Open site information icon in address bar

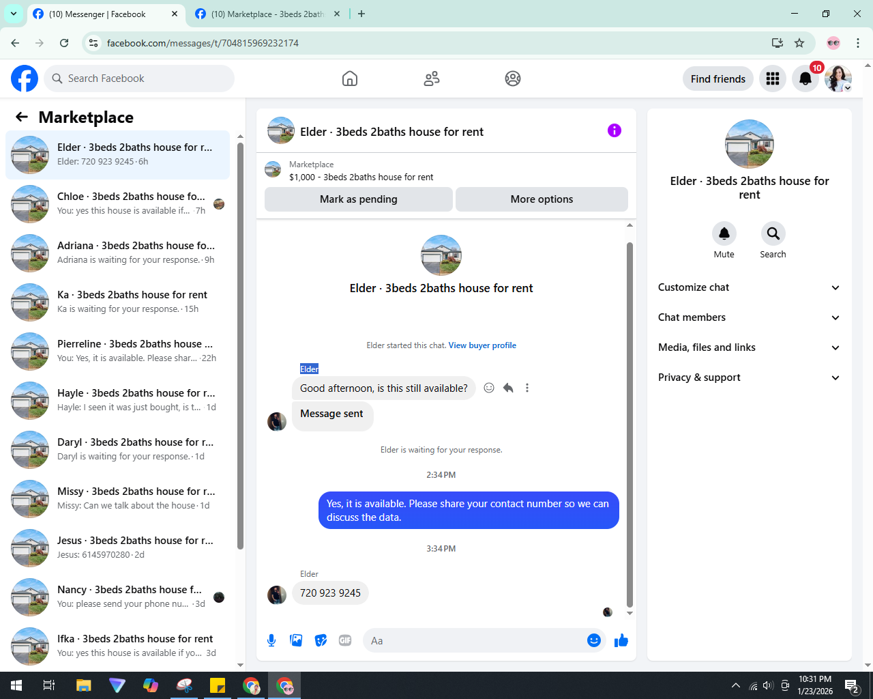pos(94,43)
